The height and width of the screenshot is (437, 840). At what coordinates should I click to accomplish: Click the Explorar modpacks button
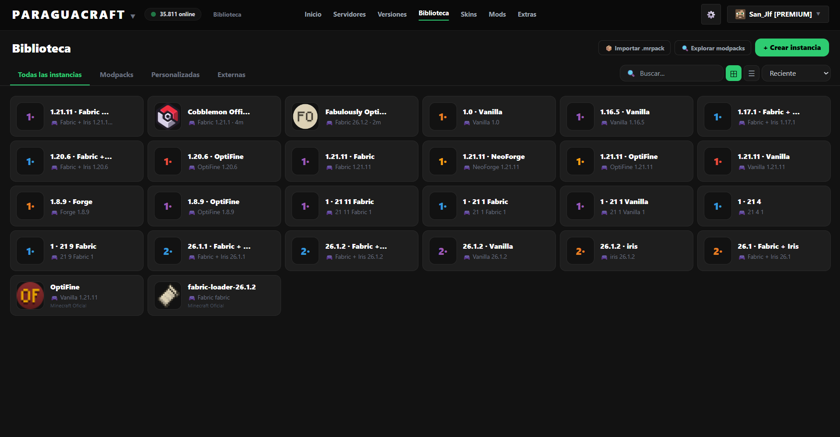pyautogui.click(x=713, y=48)
